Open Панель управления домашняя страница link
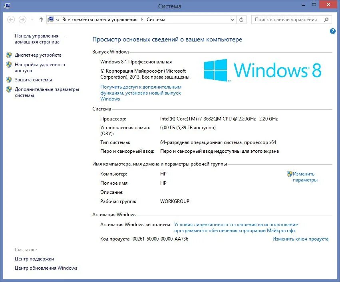 tap(40, 39)
